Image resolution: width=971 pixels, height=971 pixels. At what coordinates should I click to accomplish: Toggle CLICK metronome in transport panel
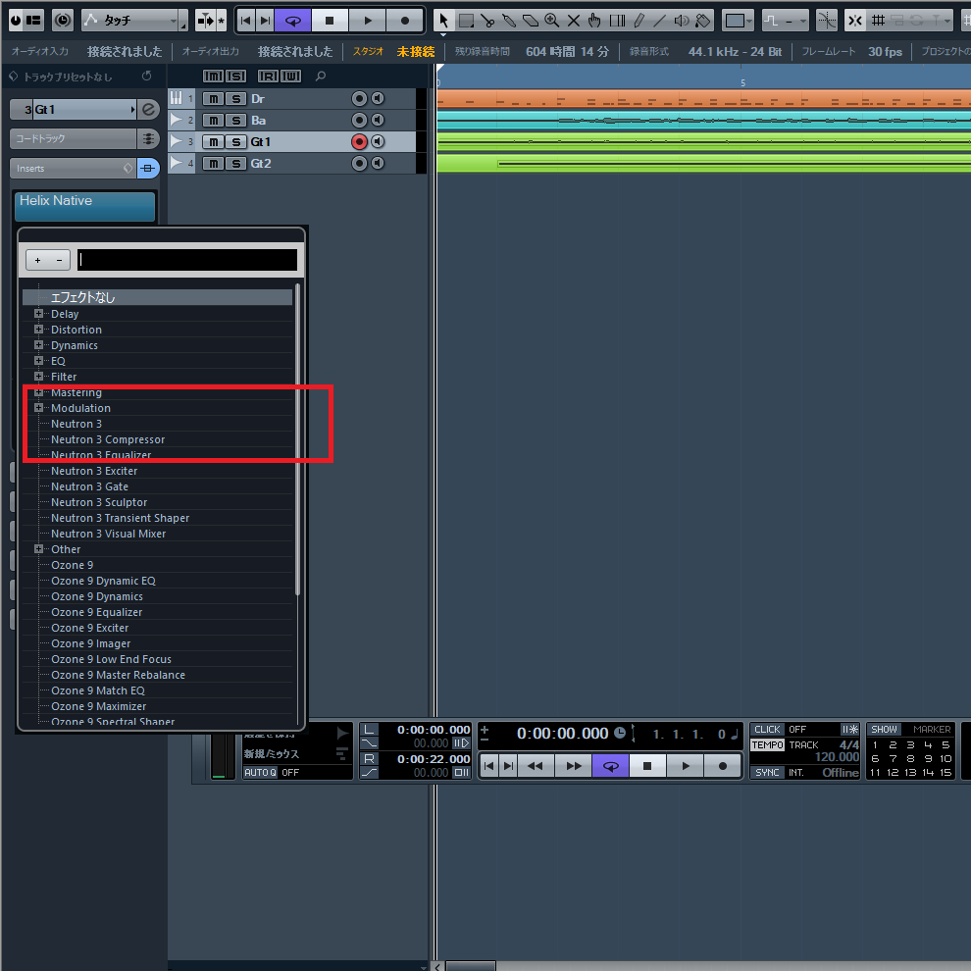(767, 730)
